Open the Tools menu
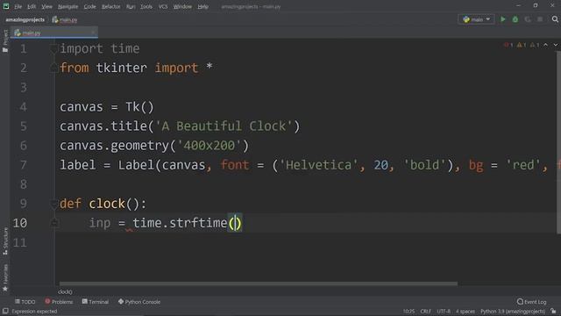 click(x=146, y=6)
